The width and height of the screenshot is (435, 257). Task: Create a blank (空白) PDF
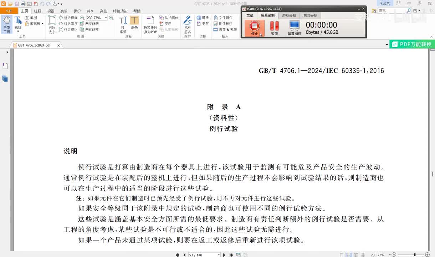(165, 24)
